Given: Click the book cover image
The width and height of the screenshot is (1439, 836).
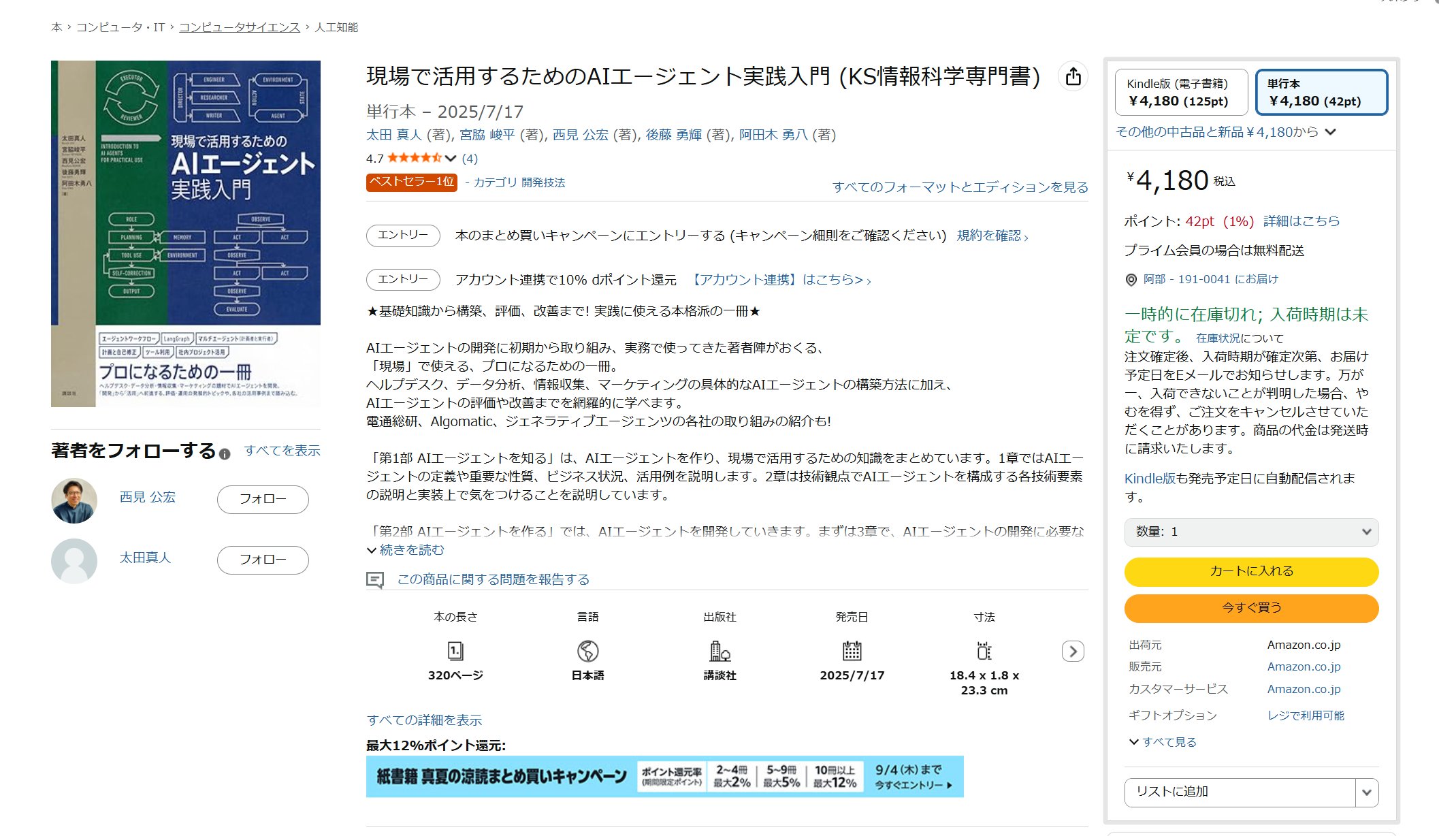Looking at the screenshot, I should [186, 234].
